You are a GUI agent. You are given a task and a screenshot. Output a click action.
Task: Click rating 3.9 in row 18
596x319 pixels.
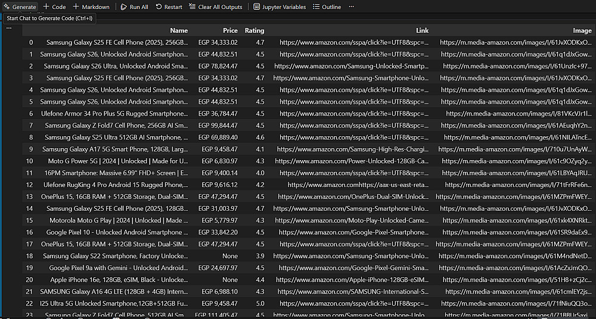pos(260,256)
